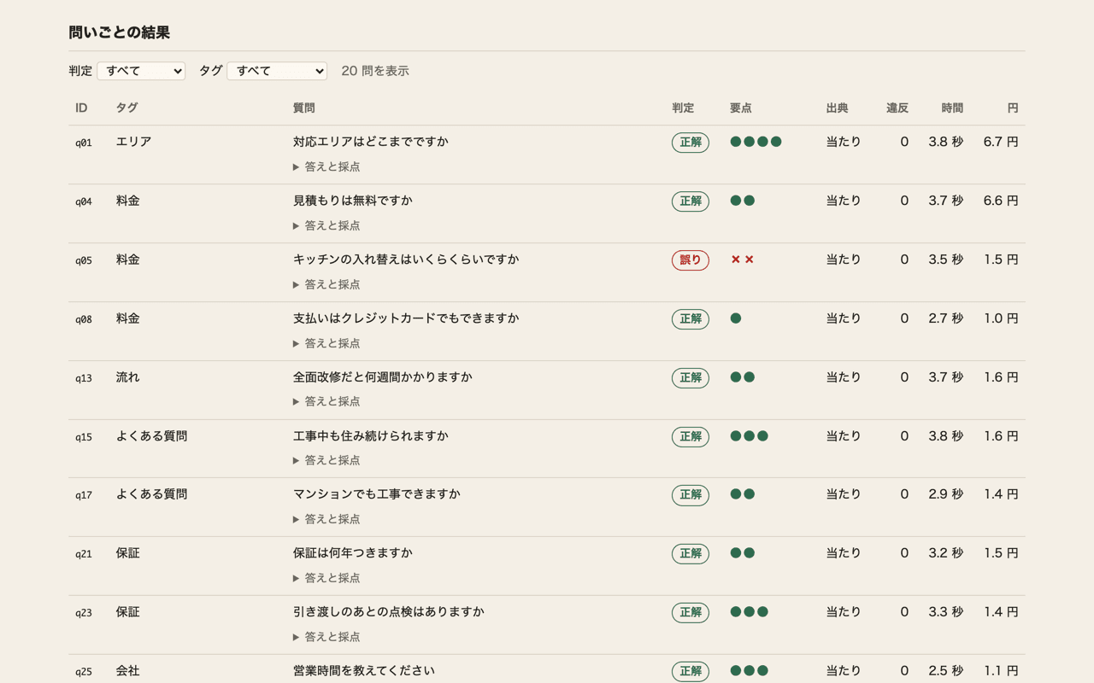Viewport: 1094px width, 683px height.
Task: Click the red 誤り badge in row q05
Action: [691, 260]
